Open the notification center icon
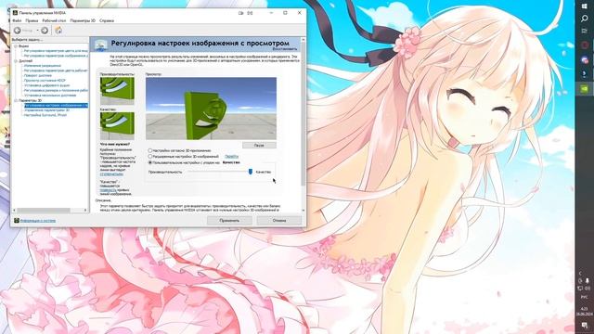 585,326
